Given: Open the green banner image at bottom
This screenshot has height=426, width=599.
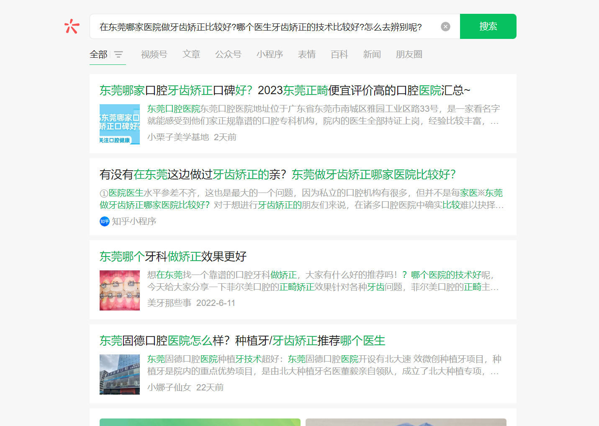Looking at the screenshot, I should pos(200,422).
